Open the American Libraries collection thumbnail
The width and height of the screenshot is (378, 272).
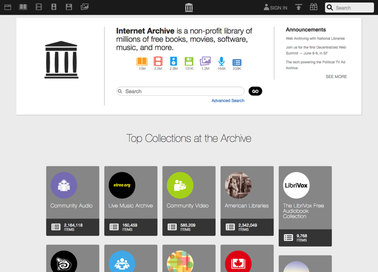pyautogui.click(x=238, y=185)
